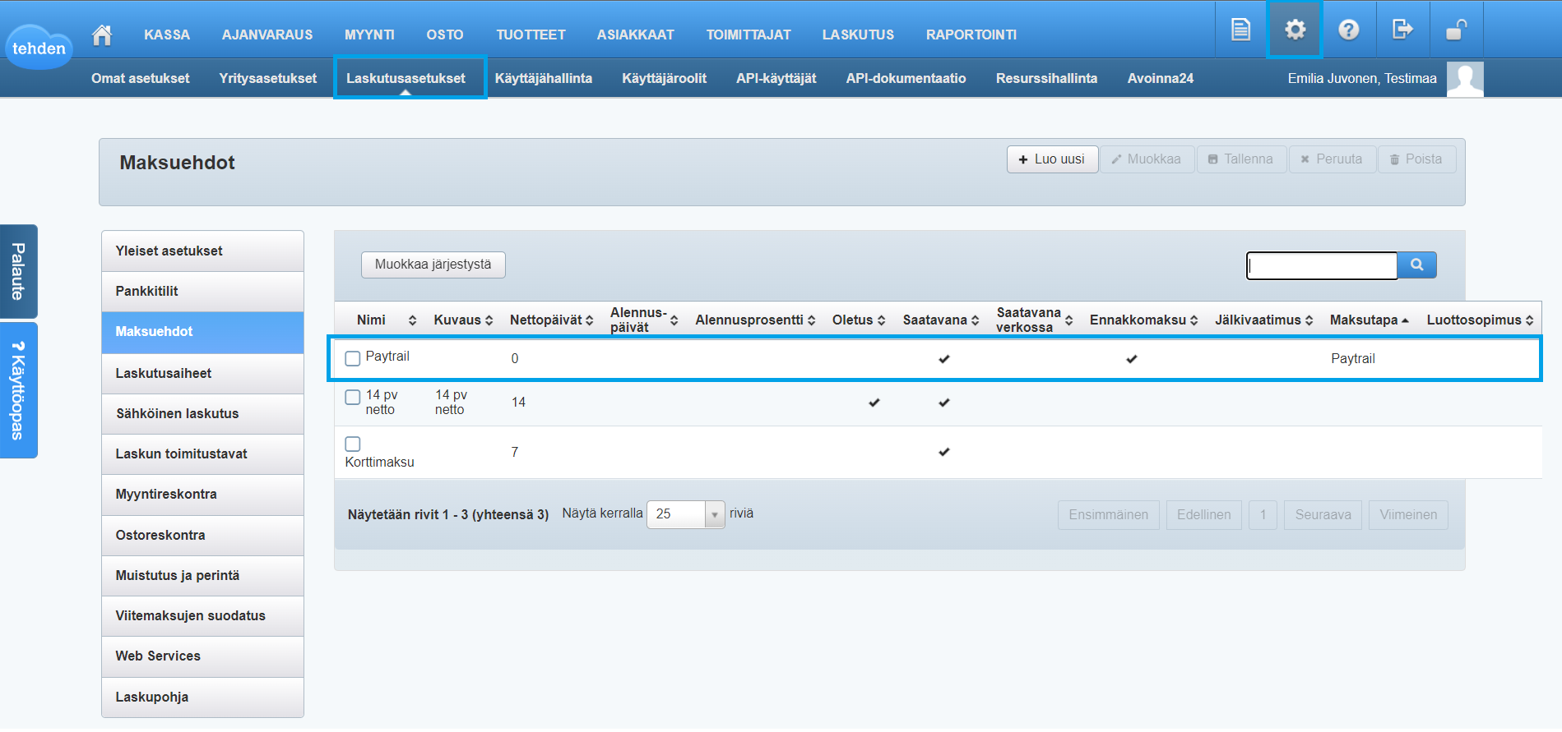Check the Korttimaksu row checkbox
The height and width of the screenshot is (732, 1562).
(x=353, y=444)
